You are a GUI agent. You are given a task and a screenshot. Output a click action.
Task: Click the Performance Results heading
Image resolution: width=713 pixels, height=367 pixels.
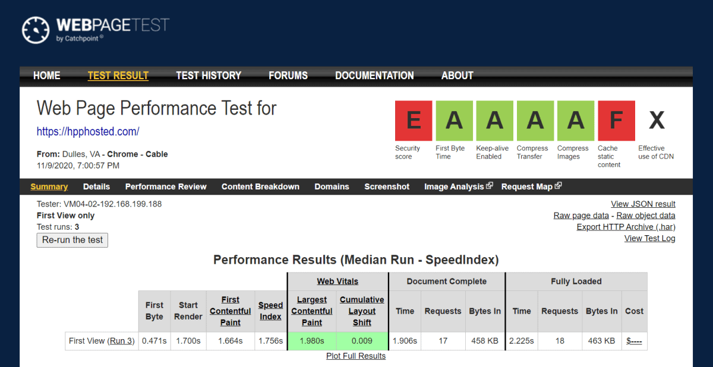point(356,260)
